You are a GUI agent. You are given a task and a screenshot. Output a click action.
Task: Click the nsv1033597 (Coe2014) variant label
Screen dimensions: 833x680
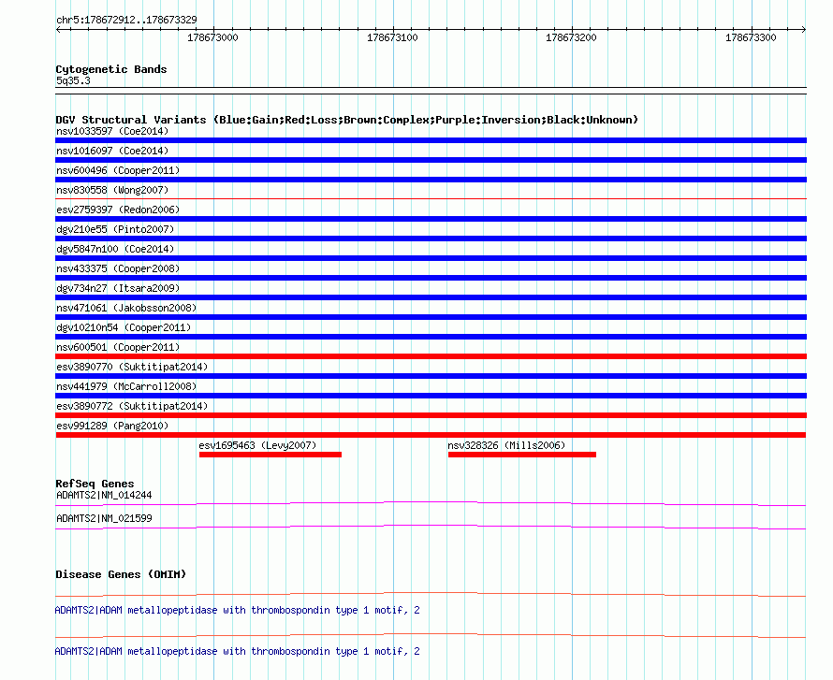coord(112,131)
